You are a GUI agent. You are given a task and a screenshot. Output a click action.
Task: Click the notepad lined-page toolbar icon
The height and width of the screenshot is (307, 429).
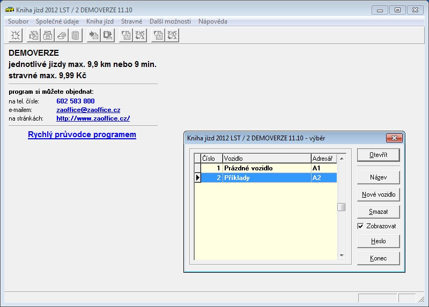76,35
